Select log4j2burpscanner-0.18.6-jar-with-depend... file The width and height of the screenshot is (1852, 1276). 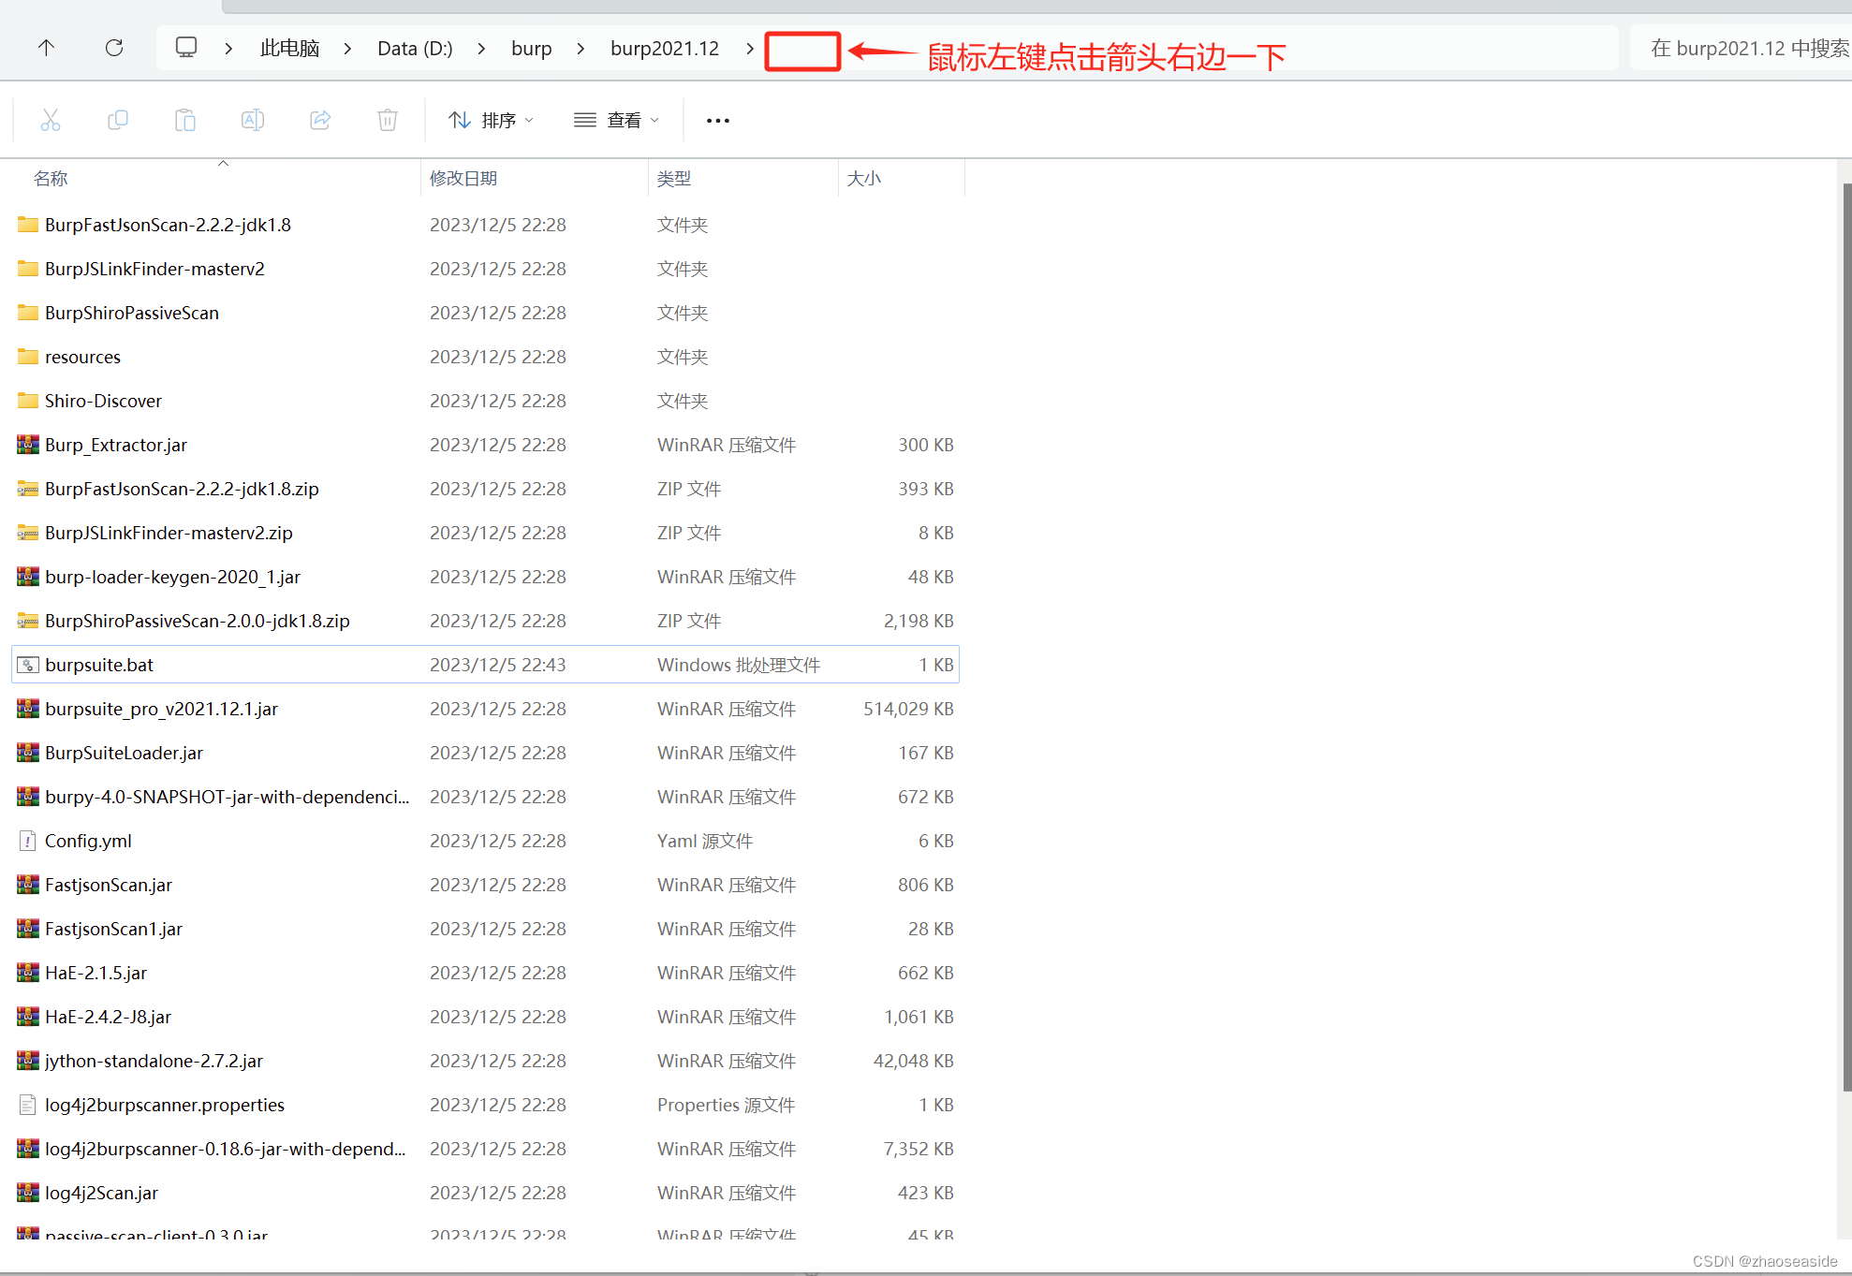(226, 1149)
